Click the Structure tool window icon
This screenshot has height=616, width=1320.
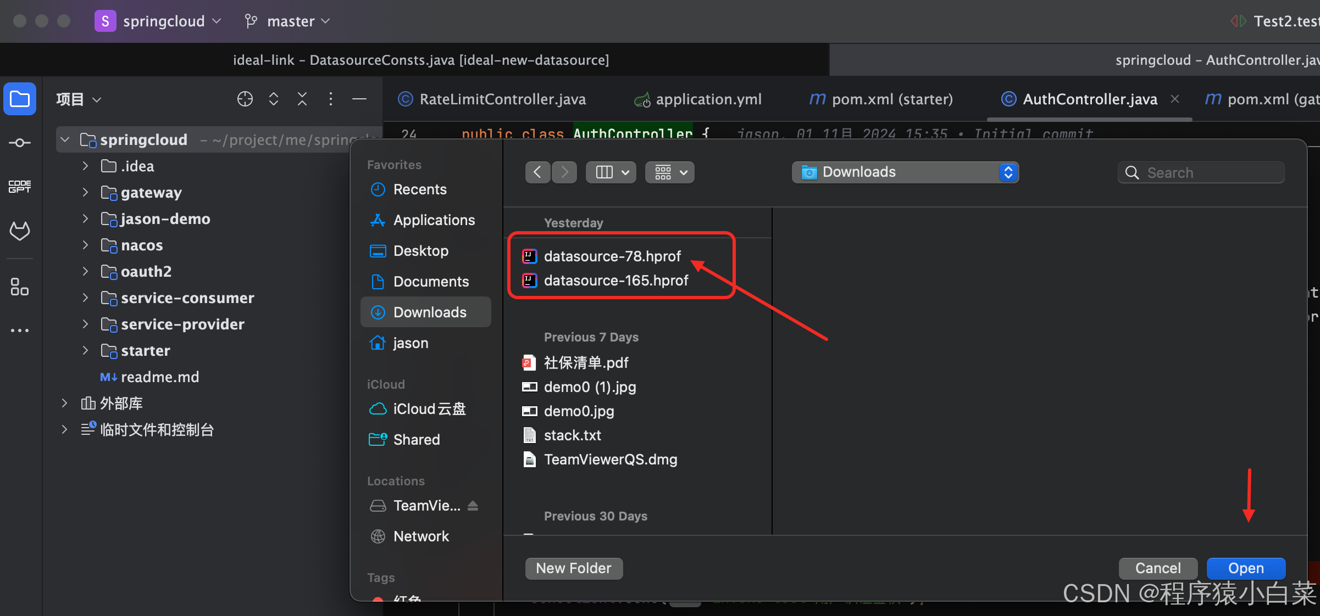click(20, 287)
